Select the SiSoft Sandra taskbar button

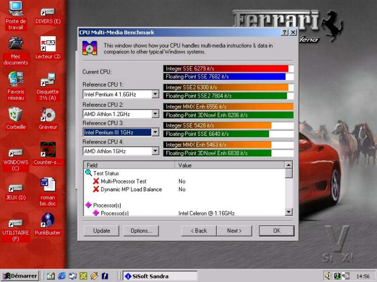151,276
